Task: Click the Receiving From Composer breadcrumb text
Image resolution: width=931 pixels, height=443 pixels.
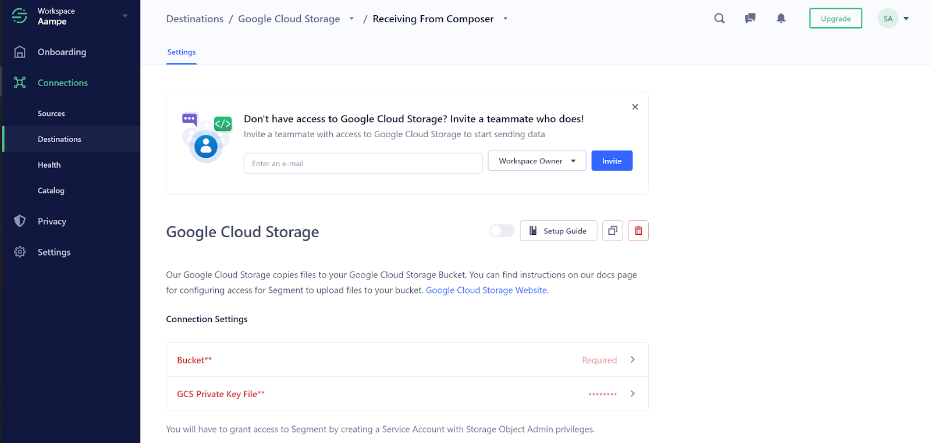Action: point(433,19)
